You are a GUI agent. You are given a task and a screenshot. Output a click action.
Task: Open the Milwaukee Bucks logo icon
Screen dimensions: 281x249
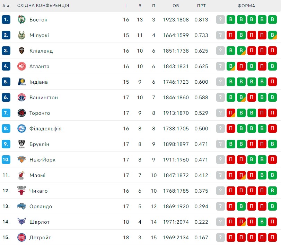coord(21,35)
